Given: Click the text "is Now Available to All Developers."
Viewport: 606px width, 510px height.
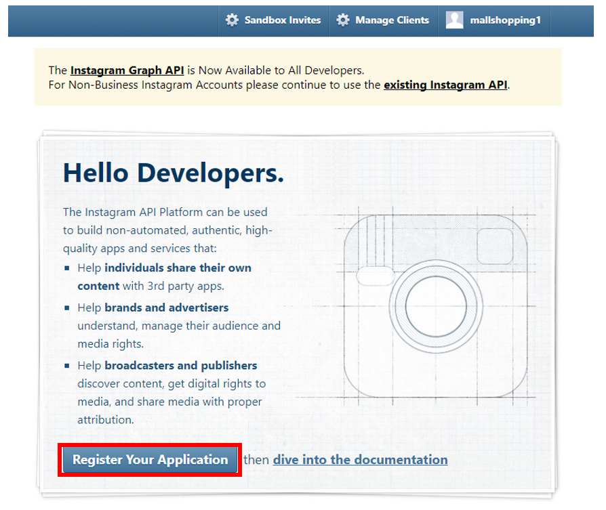Looking at the screenshot, I should pyautogui.click(x=276, y=70).
